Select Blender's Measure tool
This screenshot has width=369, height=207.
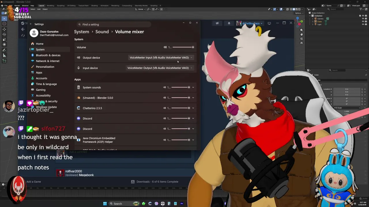(x=4, y=55)
